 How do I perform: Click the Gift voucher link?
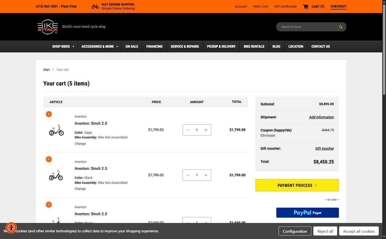[325, 148]
